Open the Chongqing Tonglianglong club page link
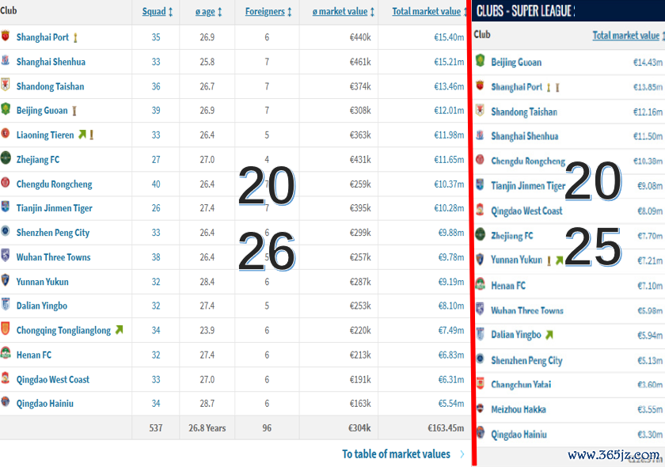The width and height of the screenshot is (665, 467). click(63, 330)
